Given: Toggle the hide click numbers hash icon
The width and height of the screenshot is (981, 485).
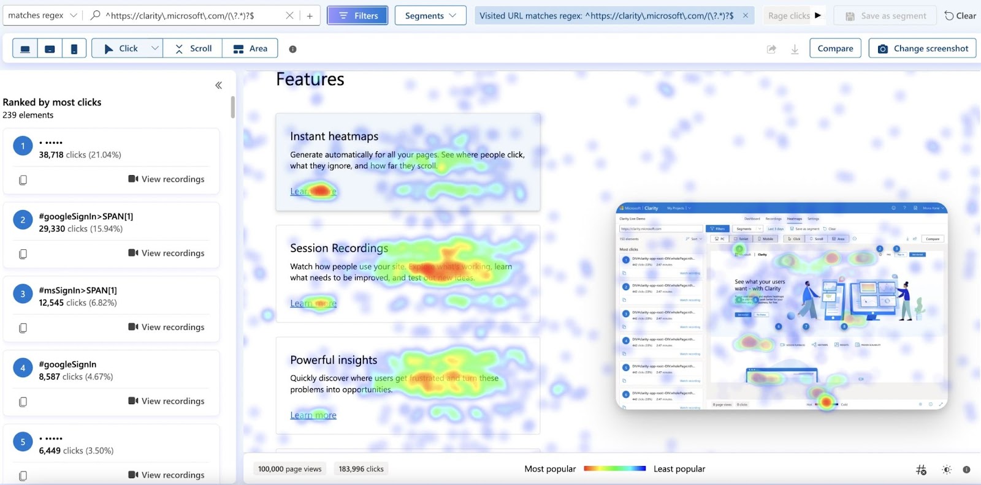Looking at the screenshot, I should [921, 470].
